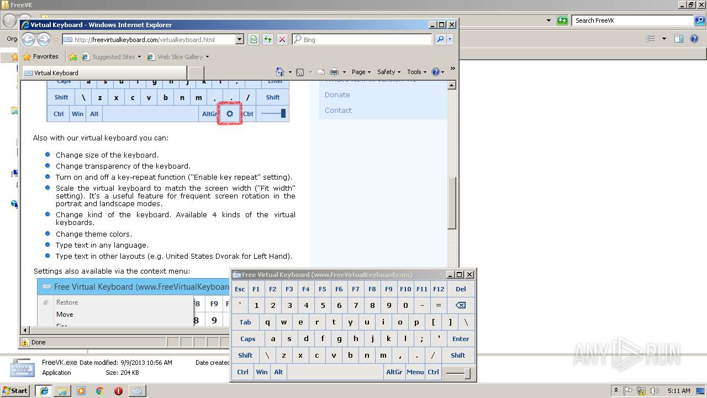The width and height of the screenshot is (707, 398).
Task: Click the Tab key on virtual keyboard
Action: 245,322
